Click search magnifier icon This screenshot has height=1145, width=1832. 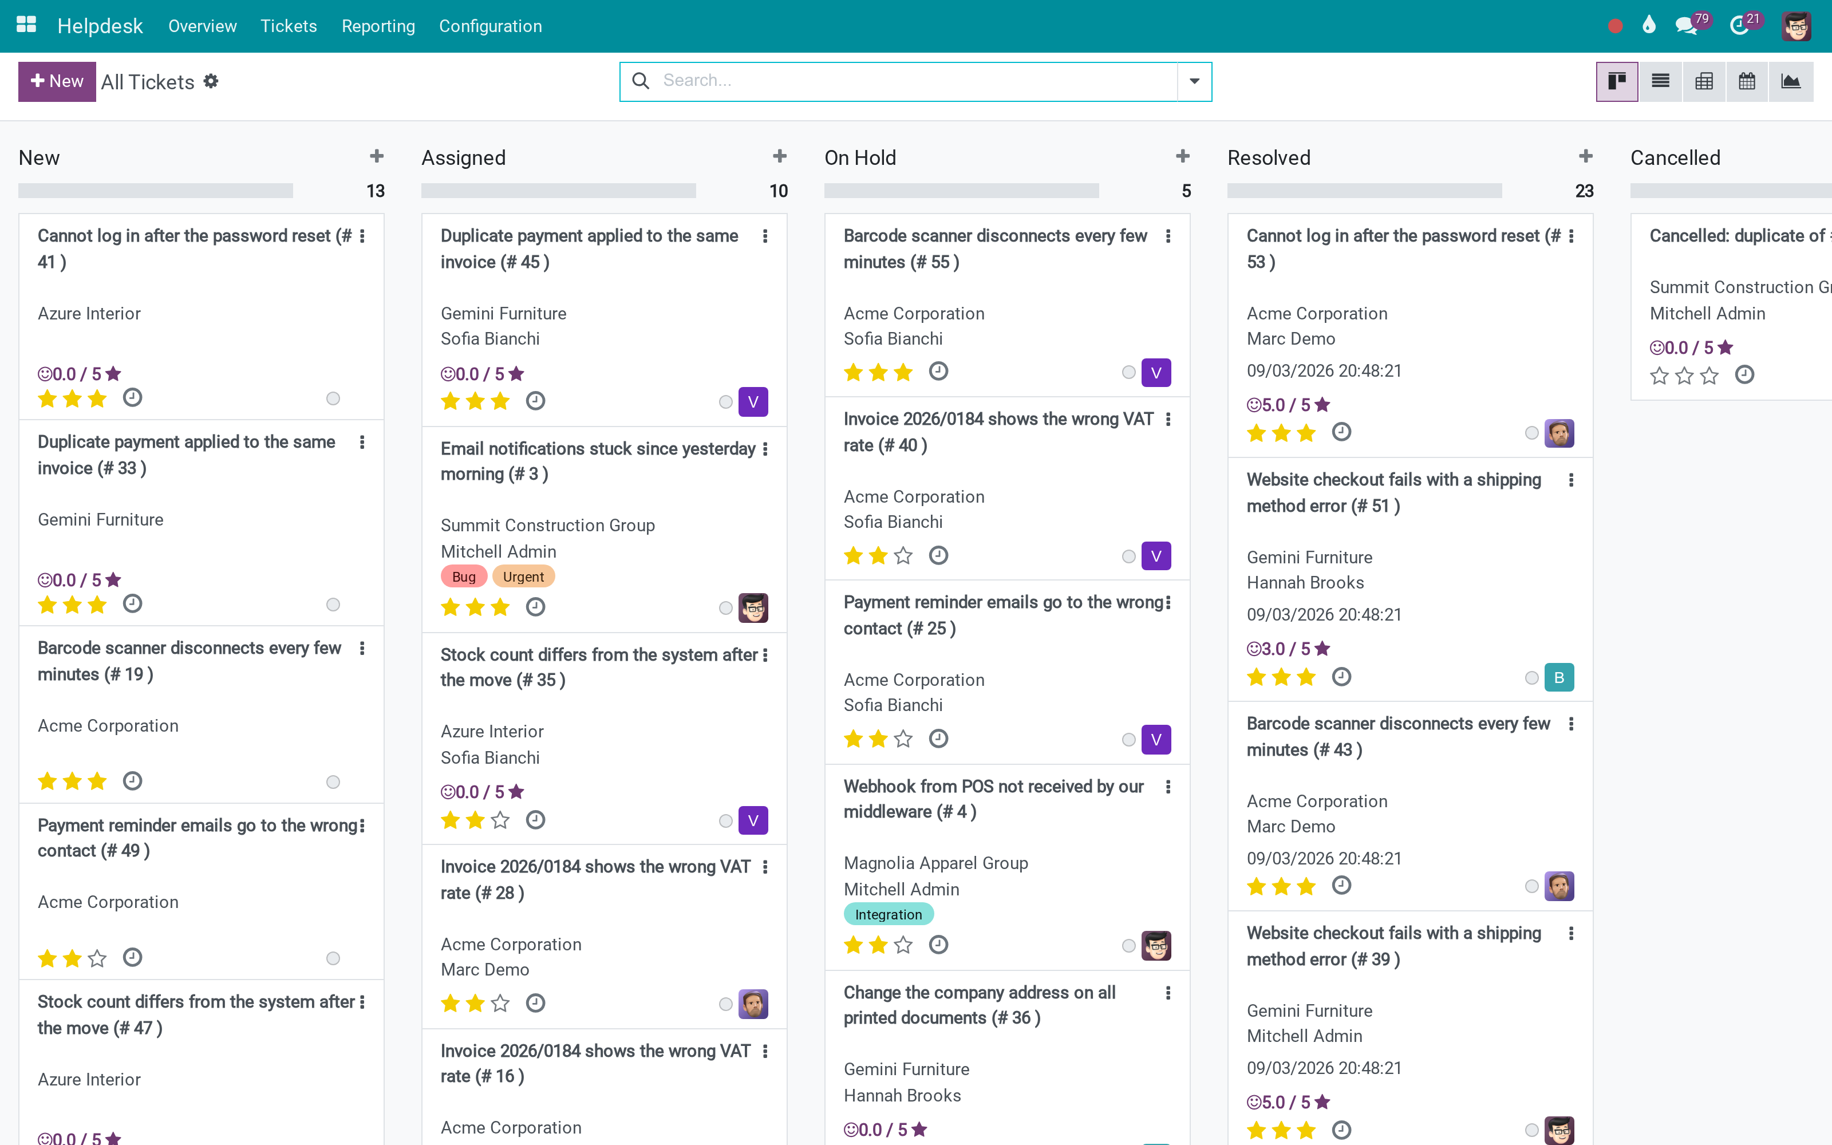(x=641, y=80)
